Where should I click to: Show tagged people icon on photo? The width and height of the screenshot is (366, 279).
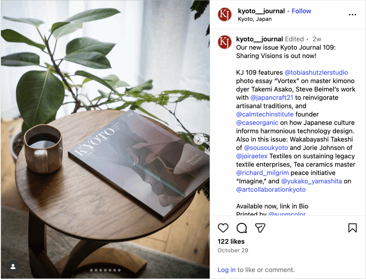pyautogui.click(x=13, y=266)
